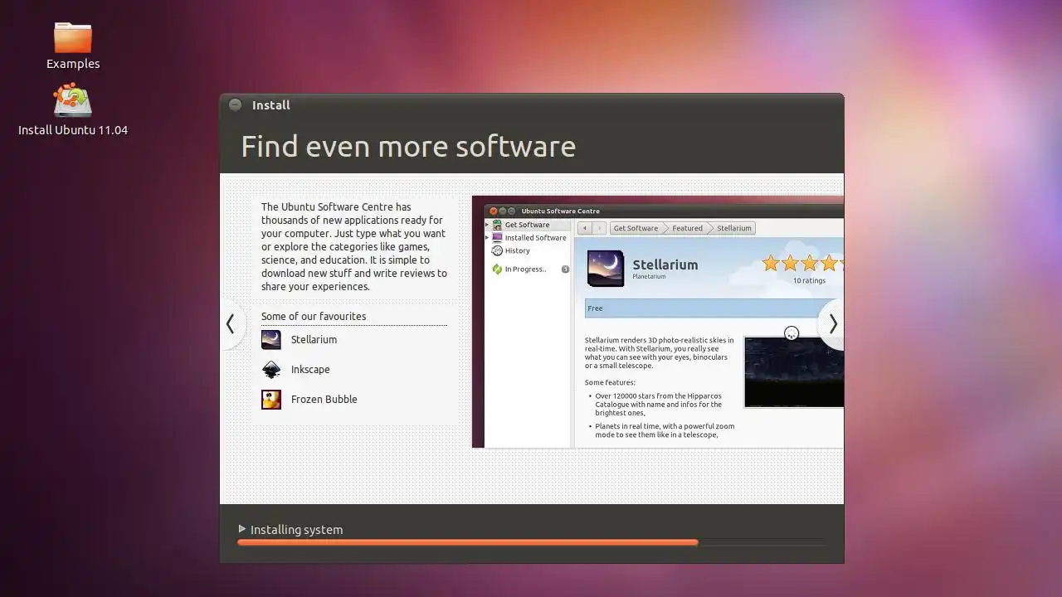Click the Ubuntu Software Centre title text
This screenshot has height=597, width=1062.
pos(561,211)
